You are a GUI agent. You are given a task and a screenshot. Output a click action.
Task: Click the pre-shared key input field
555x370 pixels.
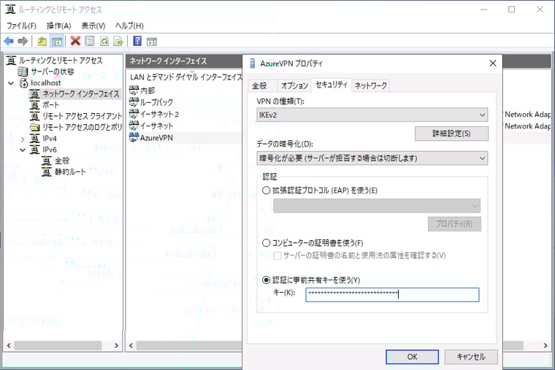[x=391, y=295]
